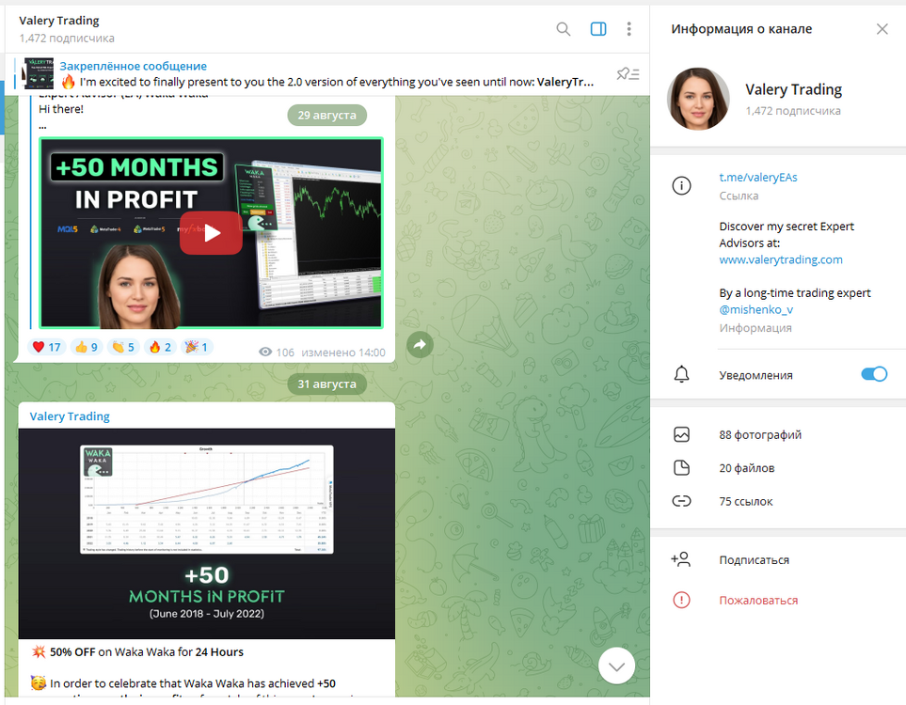The width and height of the screenshot is (906, 705).
Task: Click the thumbs-up reaction with count 9
Action: 87,347
